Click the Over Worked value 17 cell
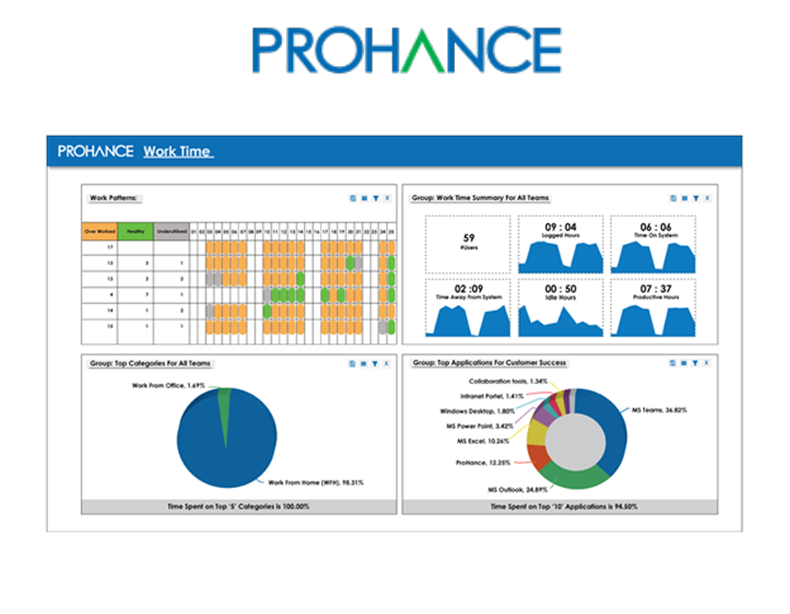Screen dimensions: 790x614 pyautogui.click(x=100, y=247)
